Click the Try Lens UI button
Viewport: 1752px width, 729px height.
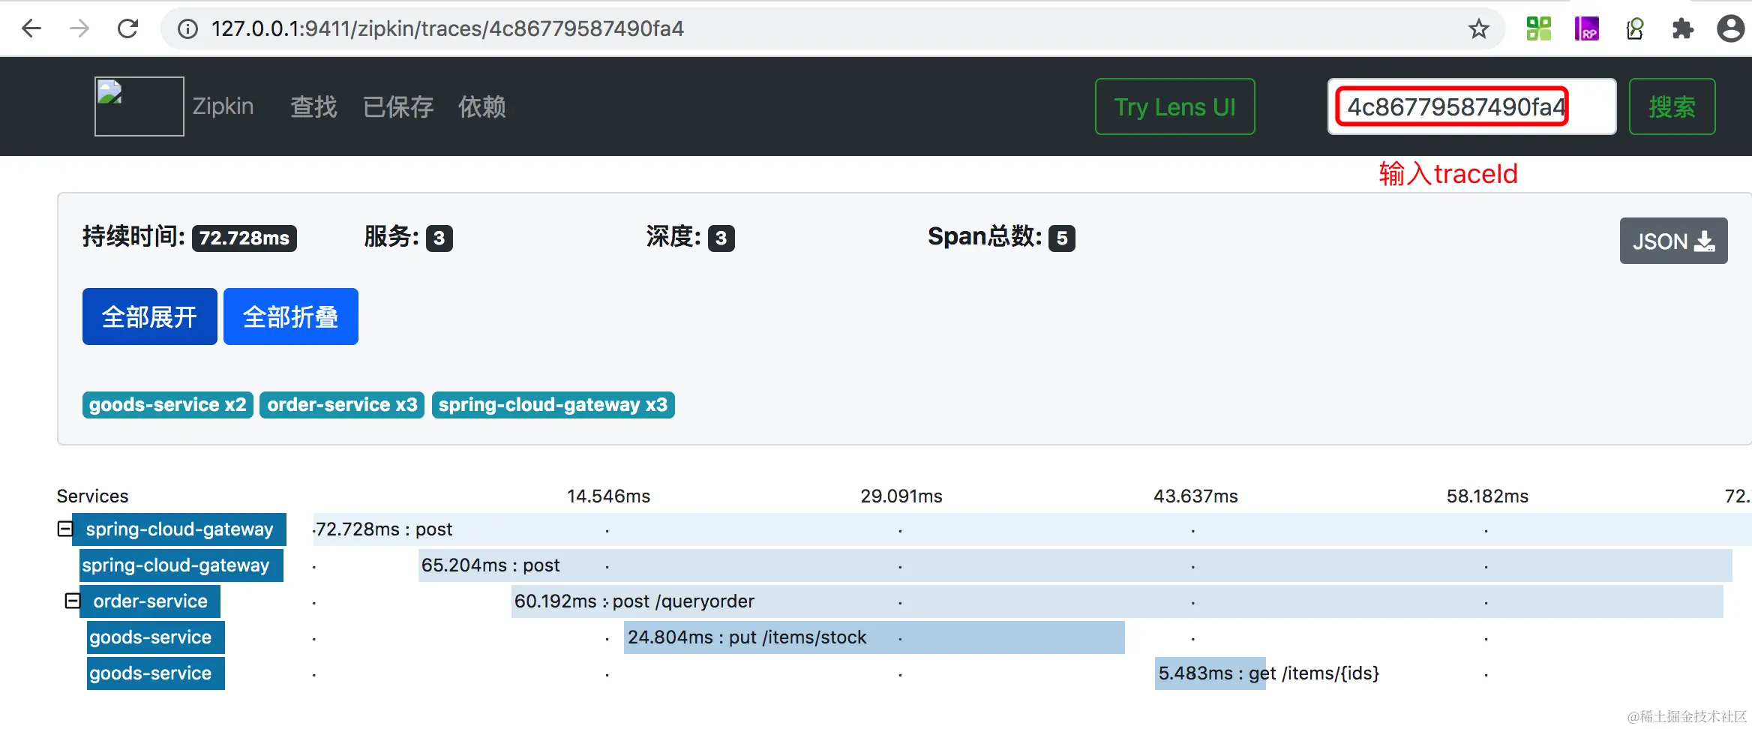[1174, 106]
